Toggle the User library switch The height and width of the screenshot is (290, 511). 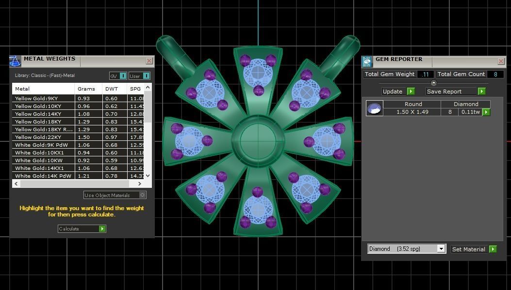pyautogui.click(x=147, y=76)
